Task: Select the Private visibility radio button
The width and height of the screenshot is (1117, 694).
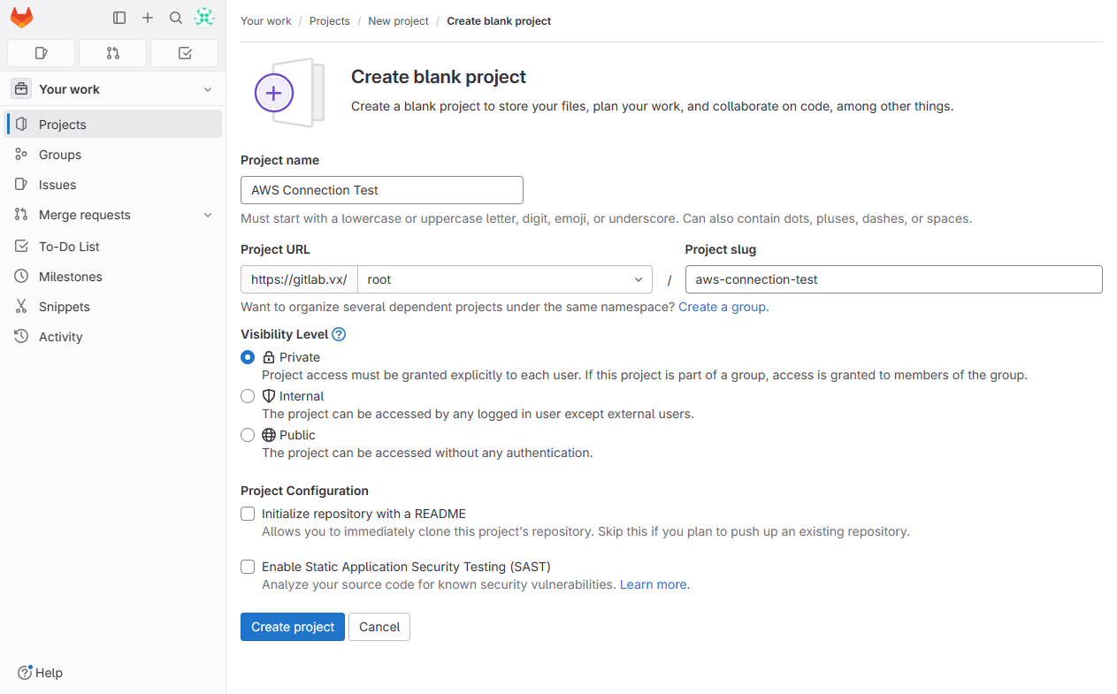Action: [x=248, y=357]
